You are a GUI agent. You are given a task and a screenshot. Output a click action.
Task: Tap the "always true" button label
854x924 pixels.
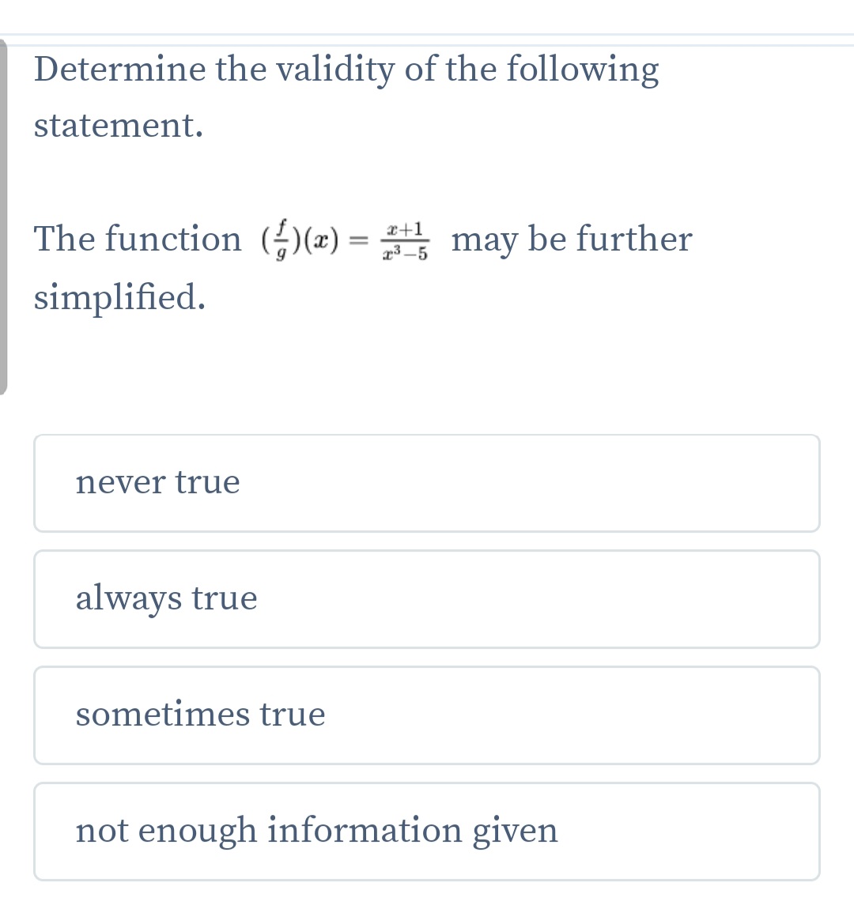[x=166, y=599]
